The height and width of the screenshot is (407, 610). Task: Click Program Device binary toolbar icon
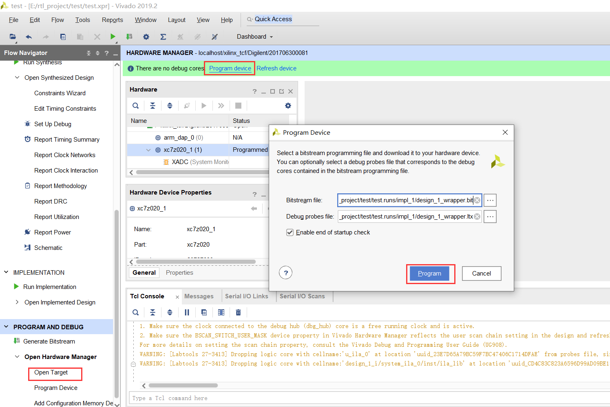click(129, 37)
